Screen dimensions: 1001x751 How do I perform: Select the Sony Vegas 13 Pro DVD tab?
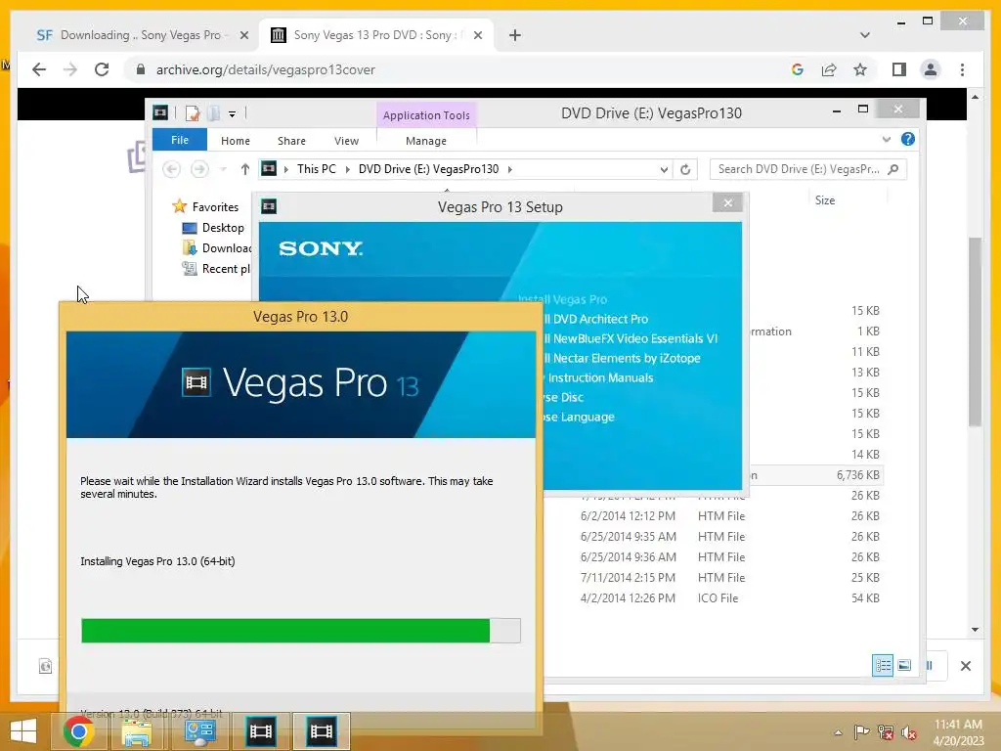pyautogui.click(x=376, y=35)
